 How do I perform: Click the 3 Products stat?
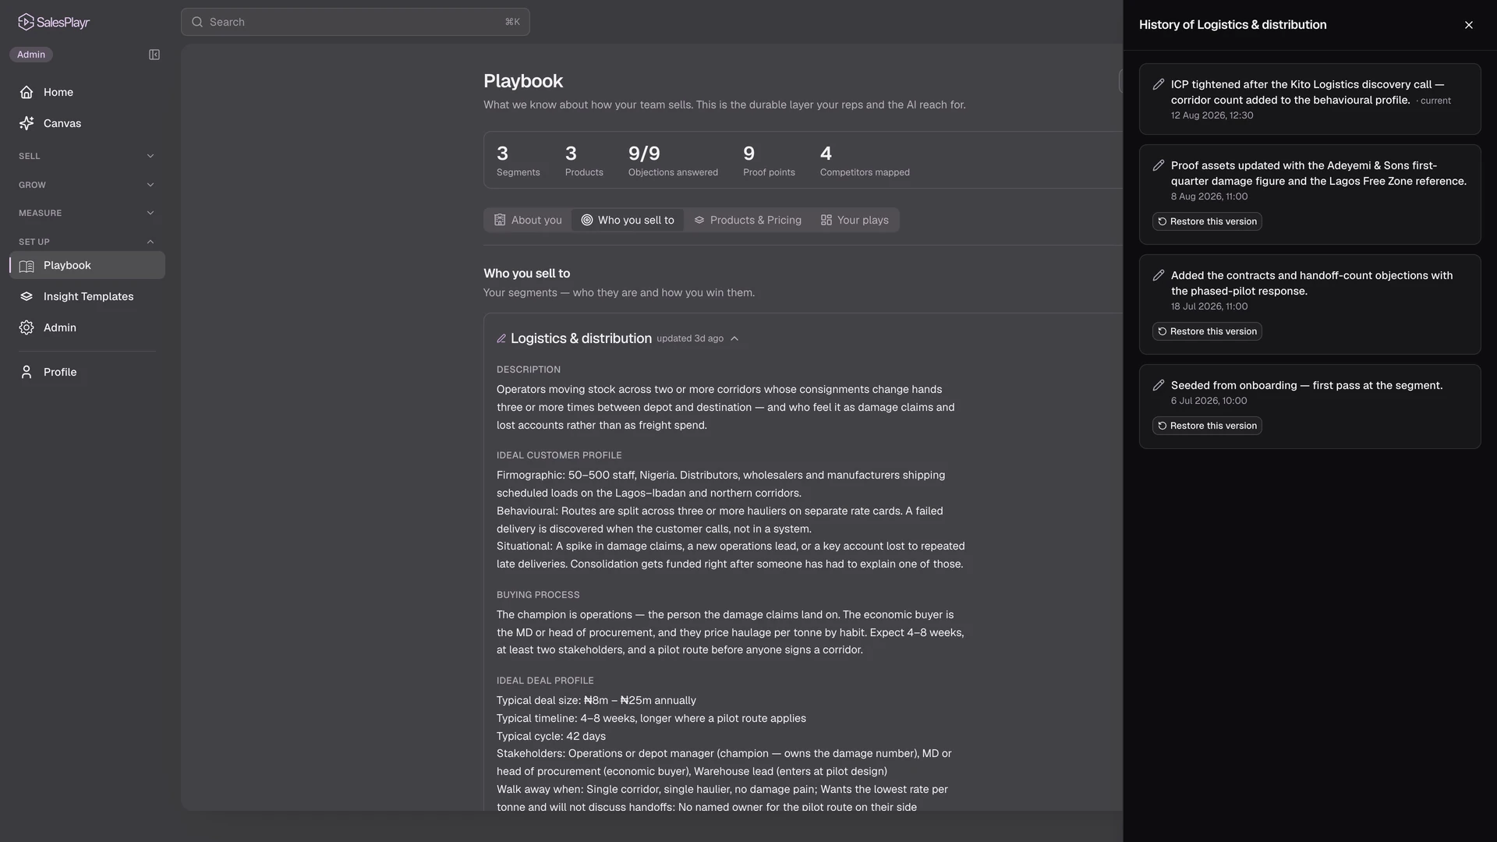tap(584, 160)
